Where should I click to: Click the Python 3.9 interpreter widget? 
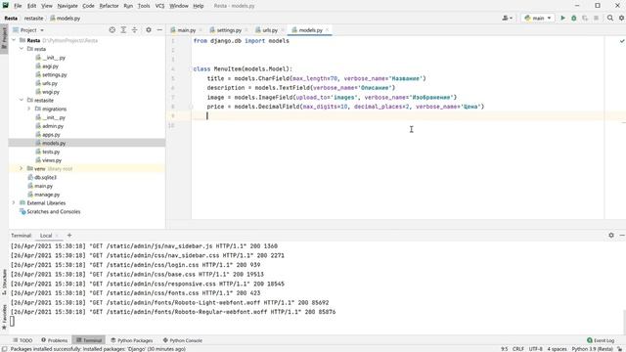pyautogui.click(x=592, y=349)
